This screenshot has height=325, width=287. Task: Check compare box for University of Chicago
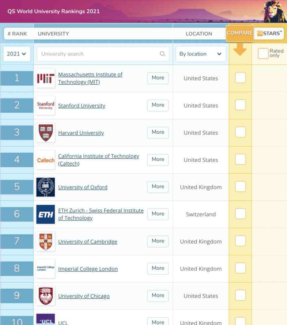tap(240, 295)
